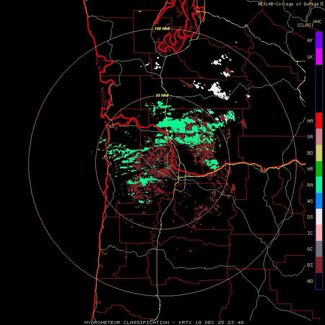
Task: Click the UK magenta legend swatch
Action: [319, 57]
